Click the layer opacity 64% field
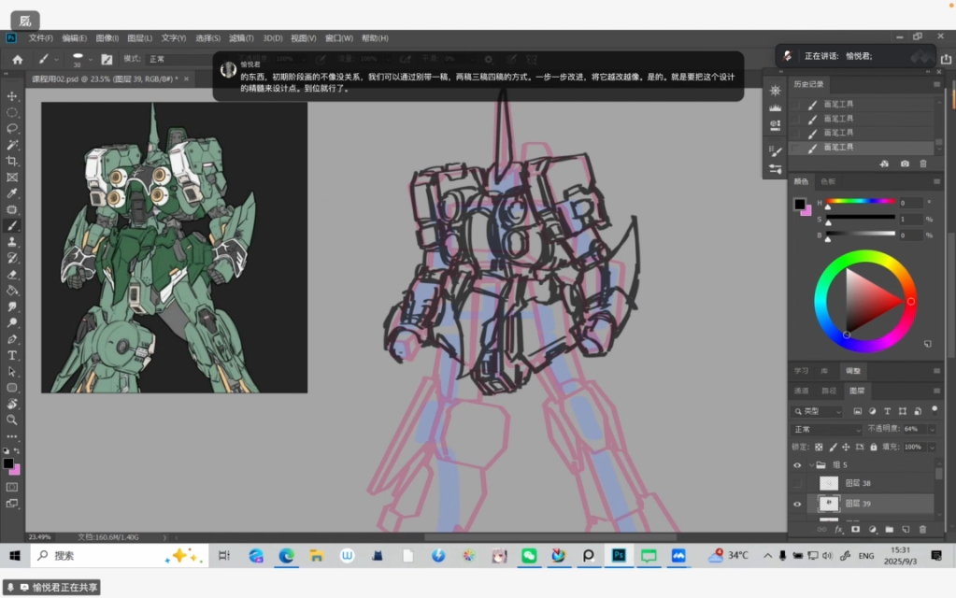Screen dimensions: 956x598 [x=913, y=429]
